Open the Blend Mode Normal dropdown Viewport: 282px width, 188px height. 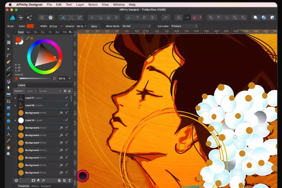pyautogui.click(x=136, y=26)
